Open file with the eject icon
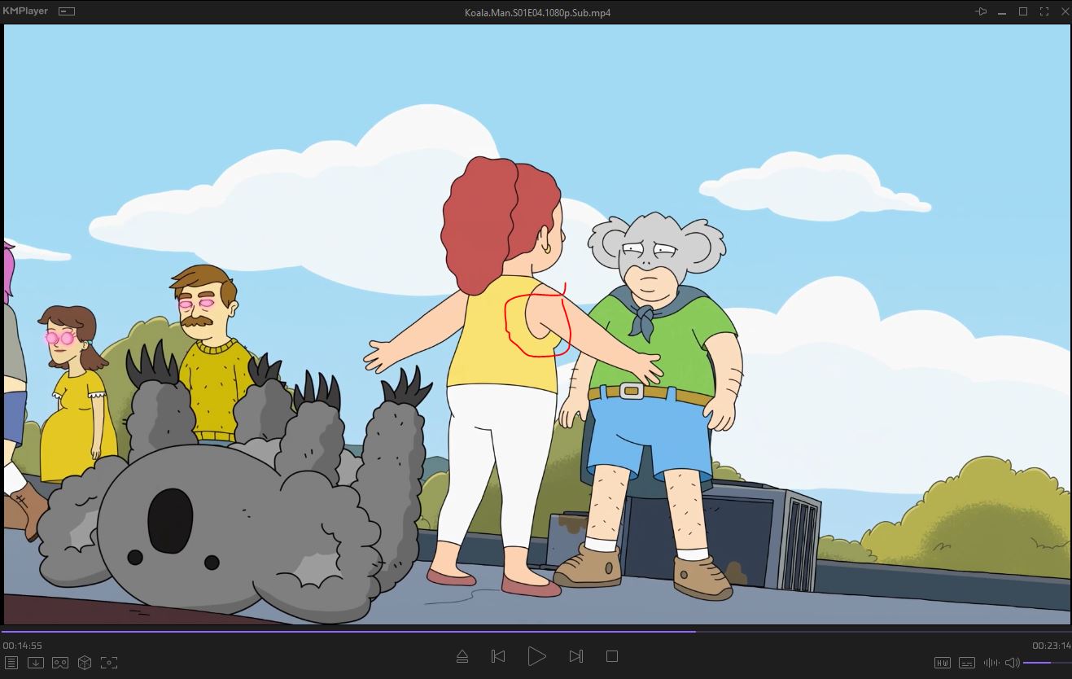 (x=462, y=656)
